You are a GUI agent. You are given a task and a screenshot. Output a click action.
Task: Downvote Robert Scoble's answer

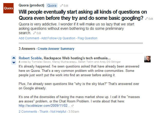pos(14,62)
